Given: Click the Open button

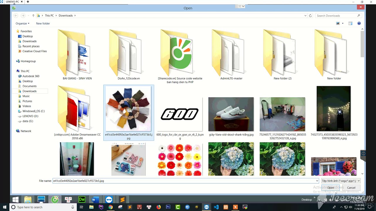Looking at the screenshot, I should [331, 188].
